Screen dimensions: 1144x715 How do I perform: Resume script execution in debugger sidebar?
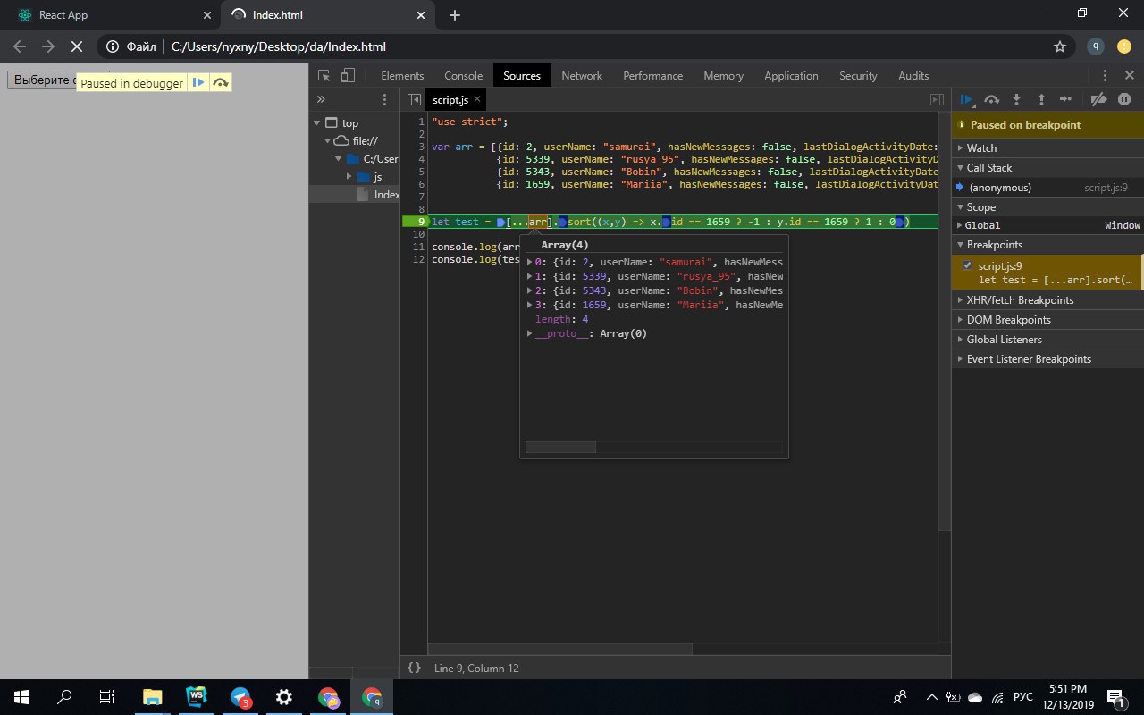(x=966, y=100)
